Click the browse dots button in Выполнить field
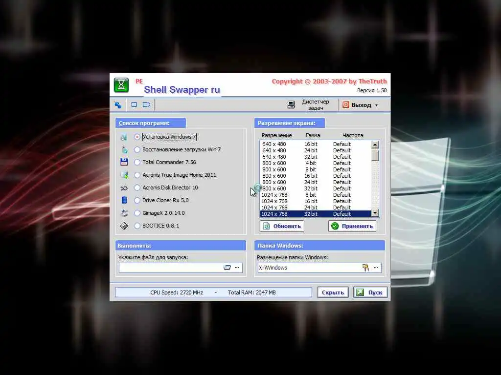 coord(237,268)
